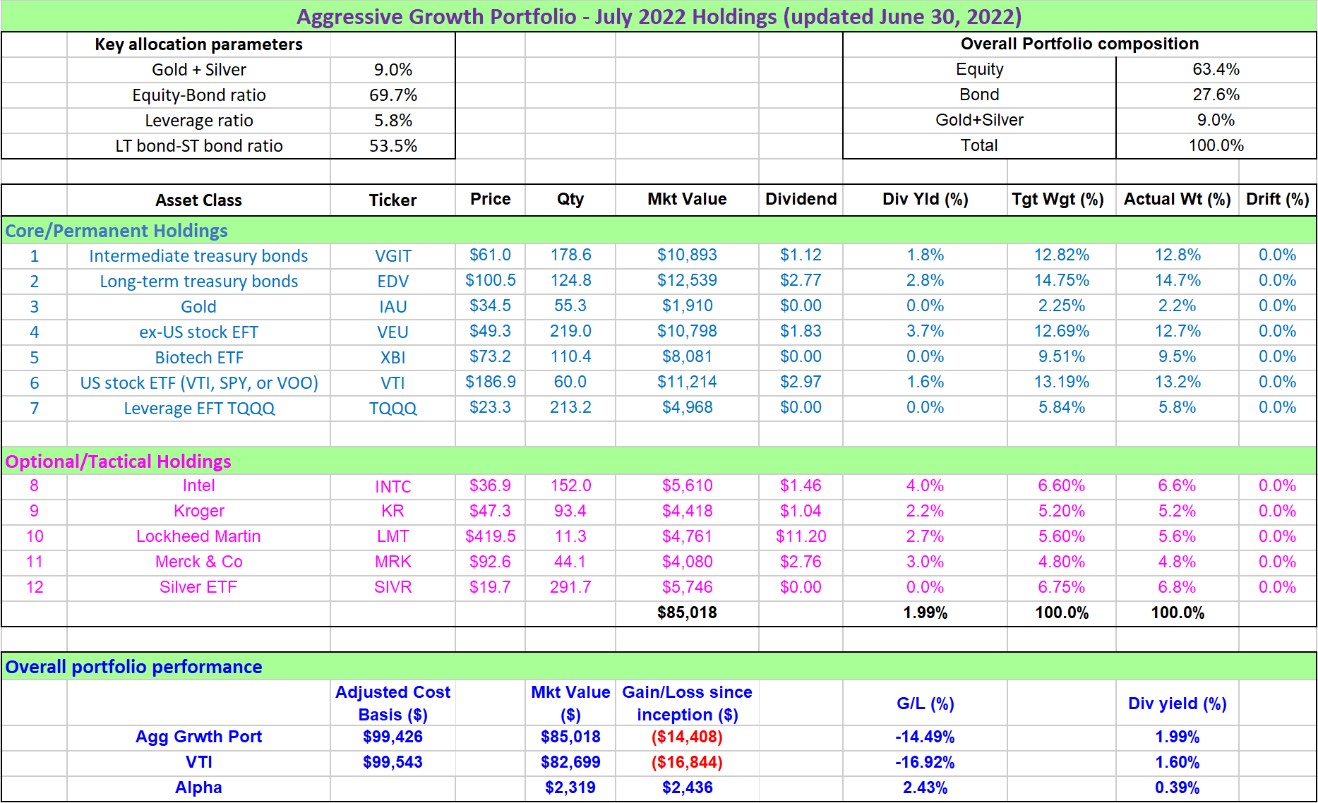Select the 'Div yield (%)' performance header
The width and height of the screenshot is (1318, 803).
point(1177,704)
